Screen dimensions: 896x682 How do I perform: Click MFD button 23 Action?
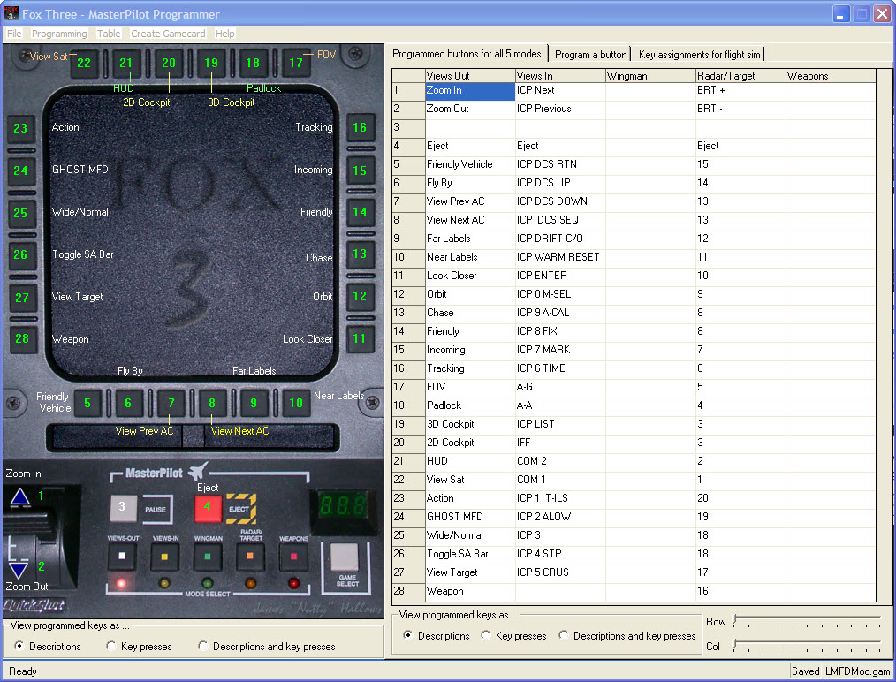coord(21,128)
